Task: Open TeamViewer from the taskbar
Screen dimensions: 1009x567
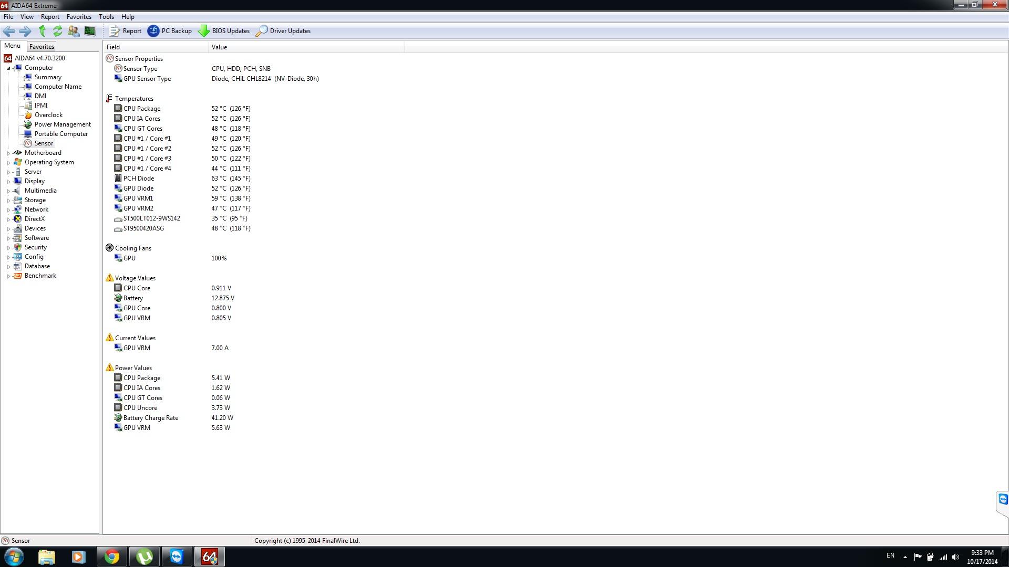Action: pyautogui.click(x=177, y=556)
